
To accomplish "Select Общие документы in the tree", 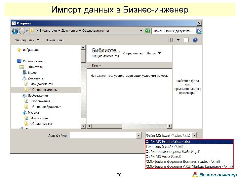I will point(44,90).
